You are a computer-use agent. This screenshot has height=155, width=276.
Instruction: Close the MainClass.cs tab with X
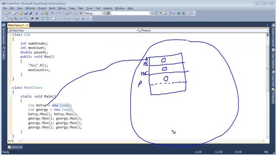click(27, 25)
